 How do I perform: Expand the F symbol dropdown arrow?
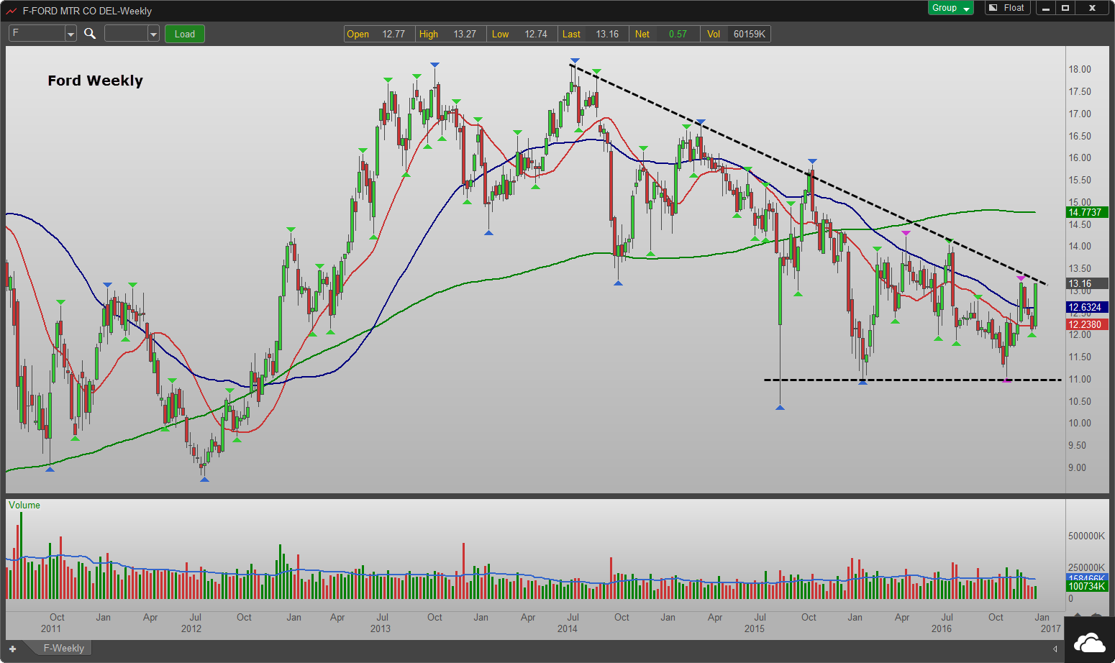(x=70, y=34)
